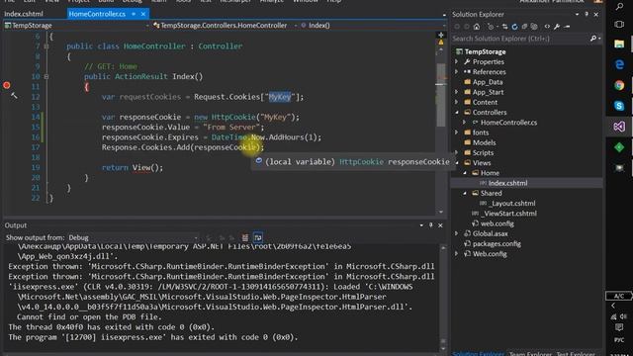Select fonts folder
Image resolution: width=633 pixels, height=356 pixels.
[x=481, y=133]
